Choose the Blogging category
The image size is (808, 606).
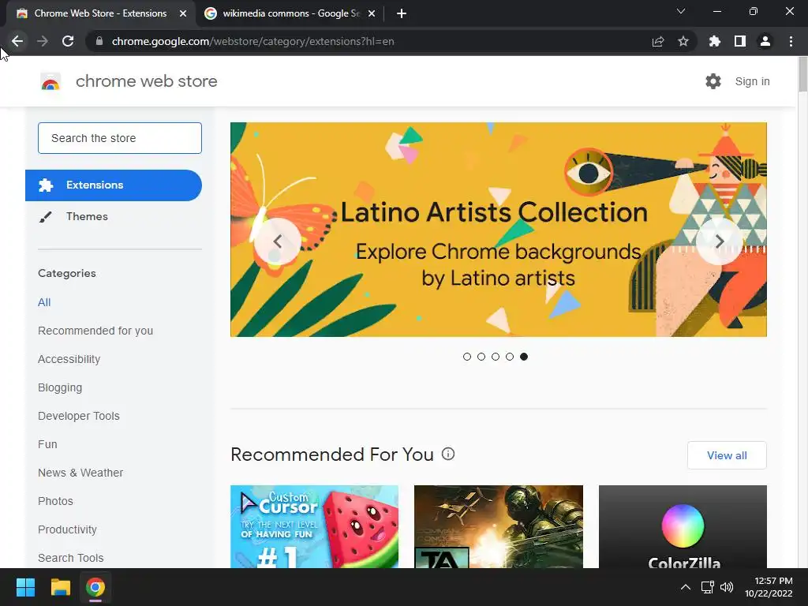coord(60,387)
